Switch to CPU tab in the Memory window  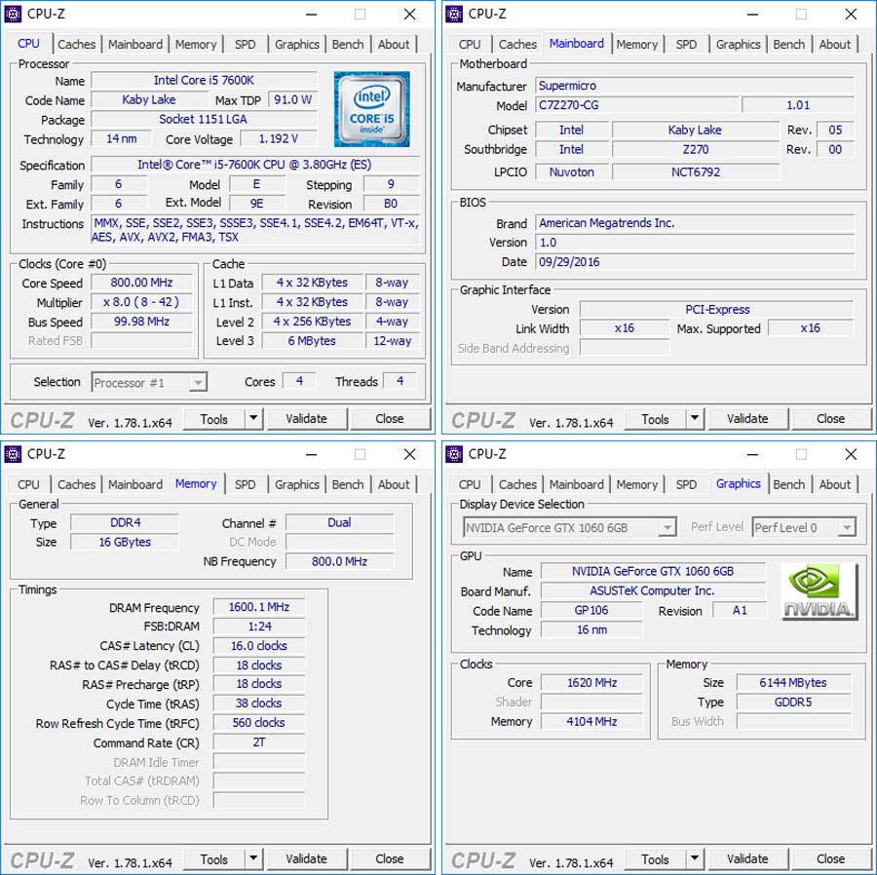tap(28, 484)
